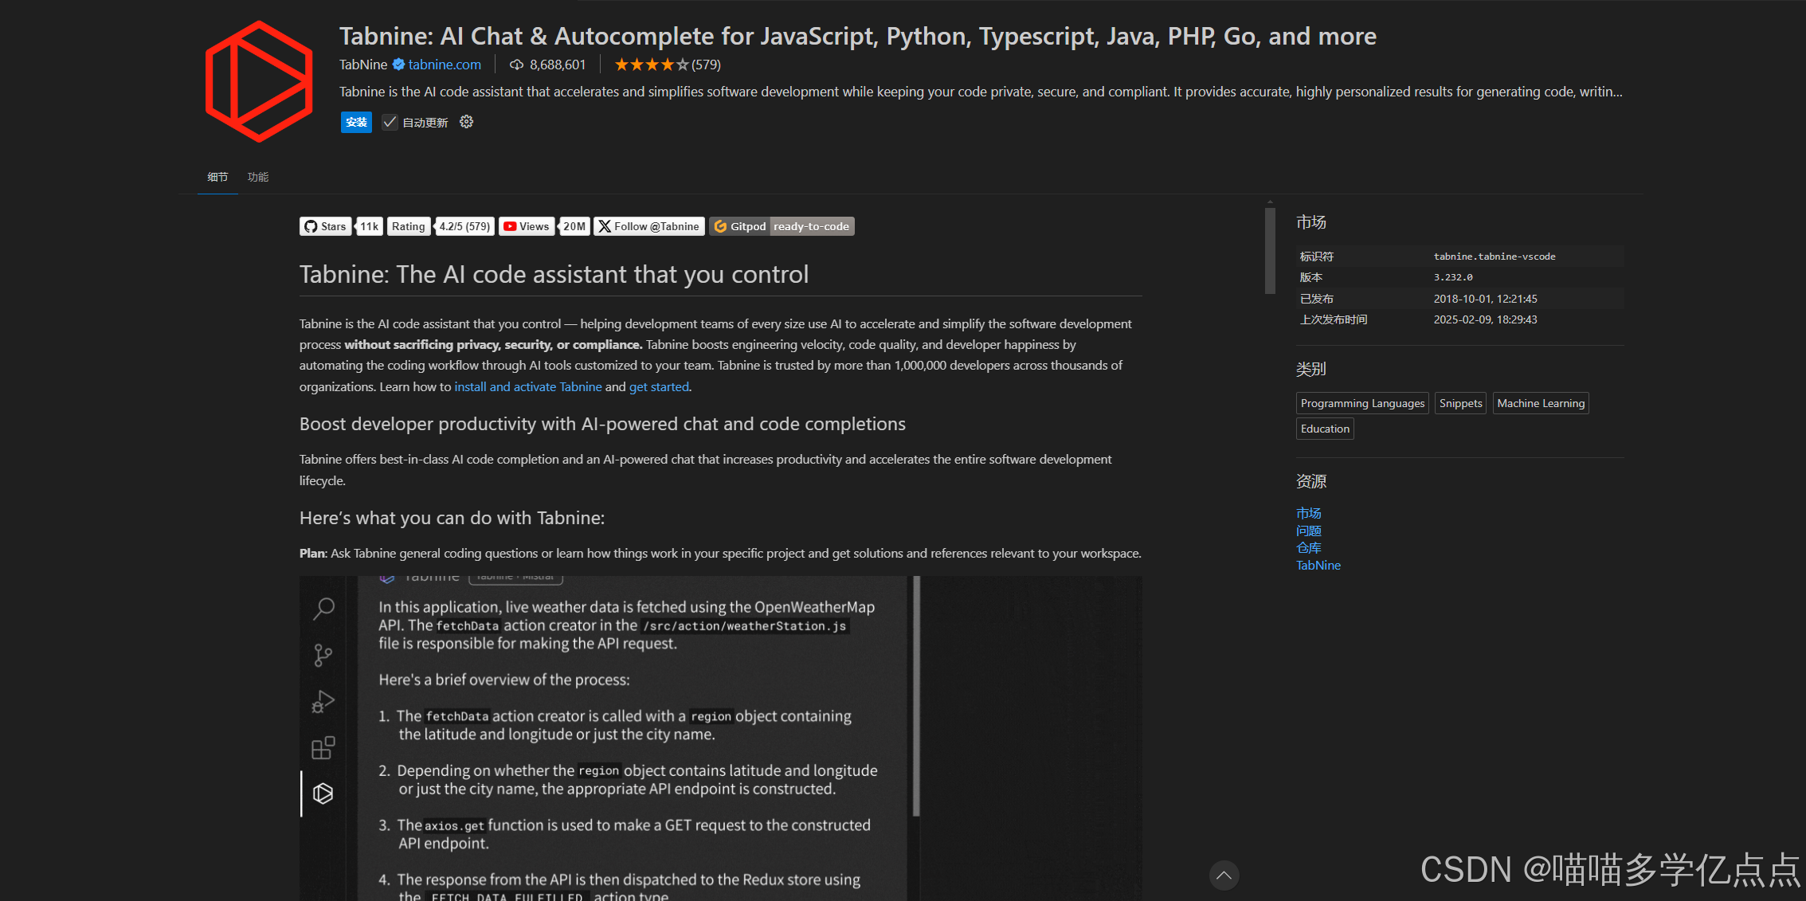Click the Here's what you can do heading
This screenshot has width=1806, height=901.
click(x=452, y=518)
